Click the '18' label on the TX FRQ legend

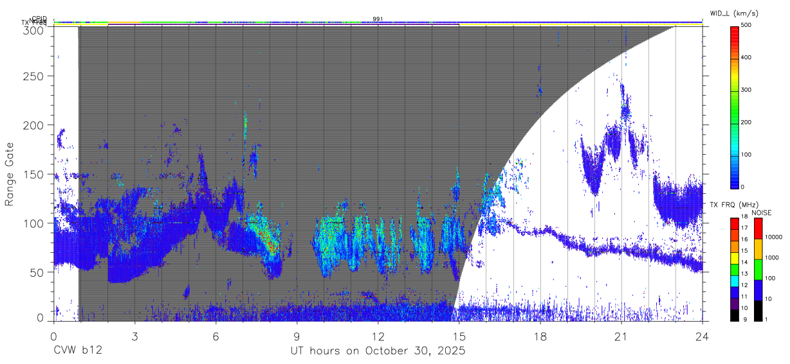point(743,217)
